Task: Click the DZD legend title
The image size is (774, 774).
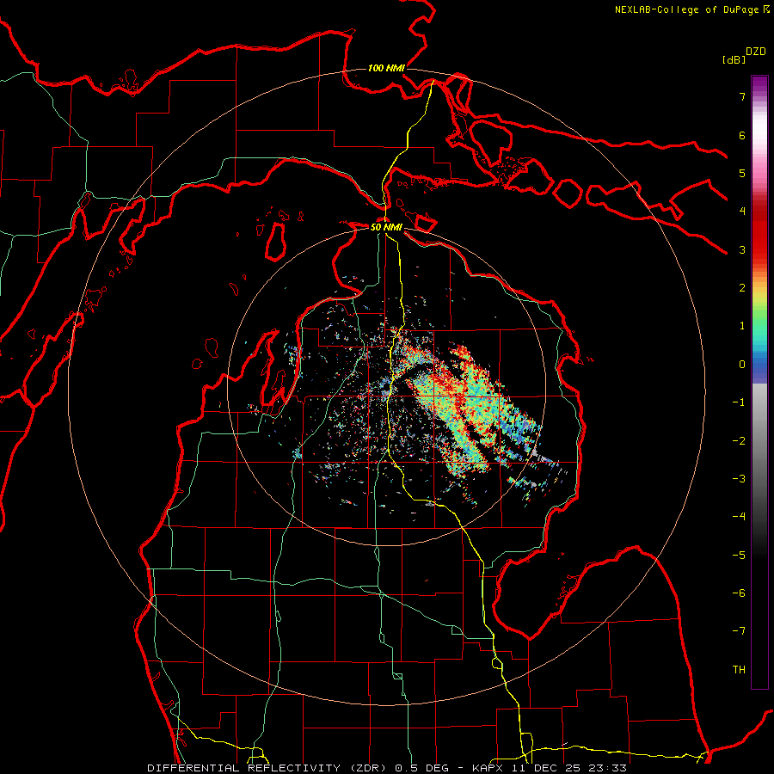Action: pyautogui.click(x=756, y=52)
